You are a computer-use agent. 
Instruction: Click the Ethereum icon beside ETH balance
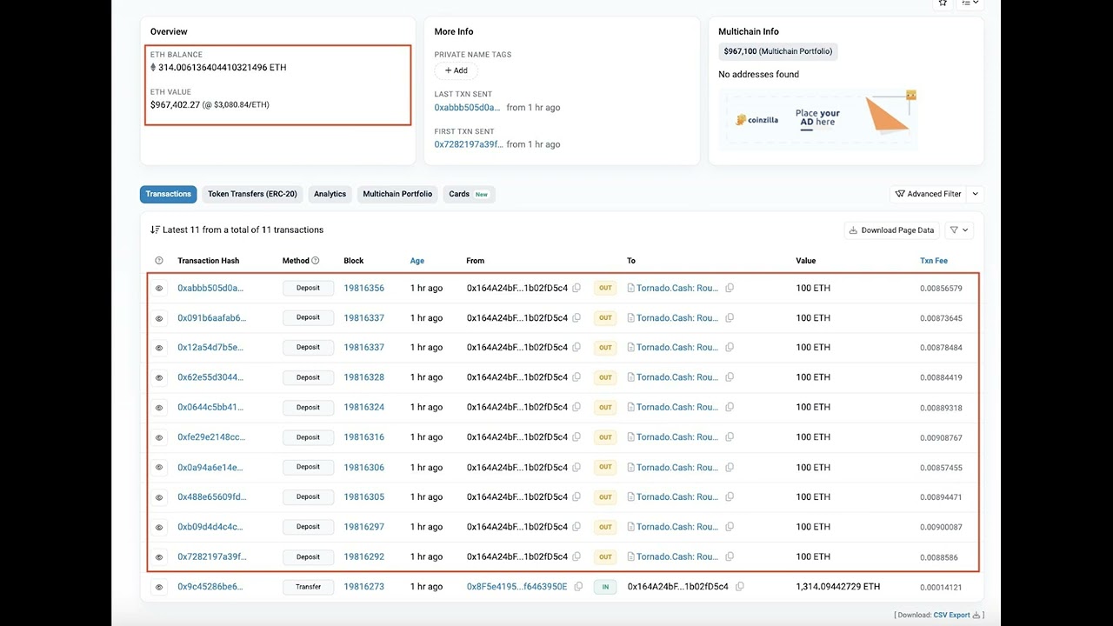pyautogui.click(x=153, y=67)
